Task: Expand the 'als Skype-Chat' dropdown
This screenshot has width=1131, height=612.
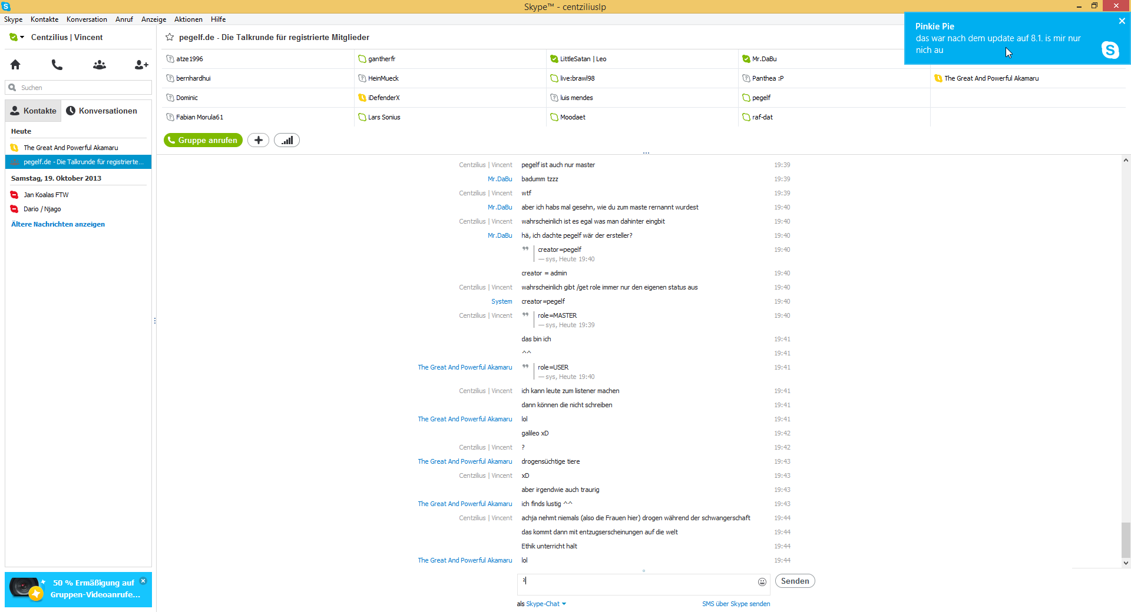Action: point(564,604)
